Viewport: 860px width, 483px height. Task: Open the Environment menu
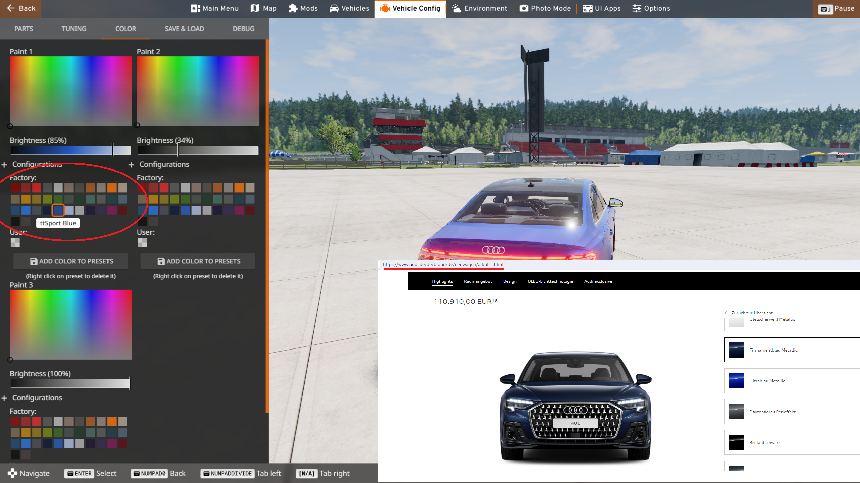[479, 8]
